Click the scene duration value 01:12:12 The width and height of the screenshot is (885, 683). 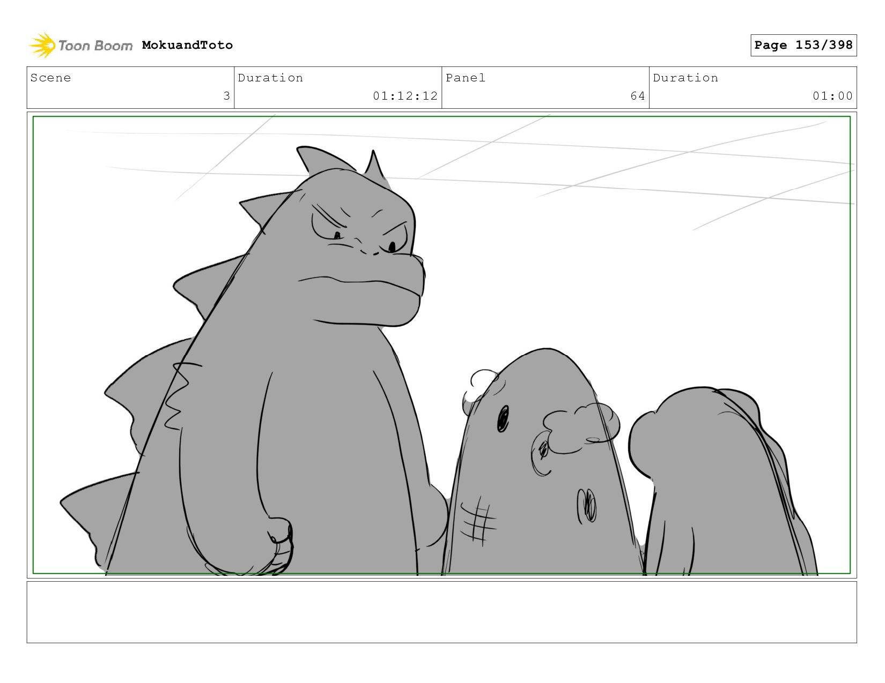[x=405, y=96]
